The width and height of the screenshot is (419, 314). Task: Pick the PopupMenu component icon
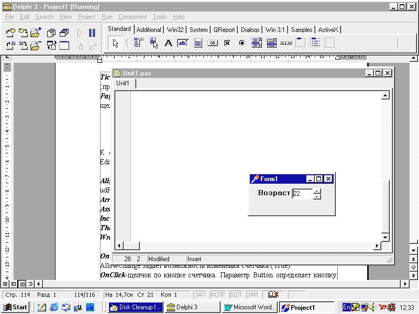[x=153, y=43]
